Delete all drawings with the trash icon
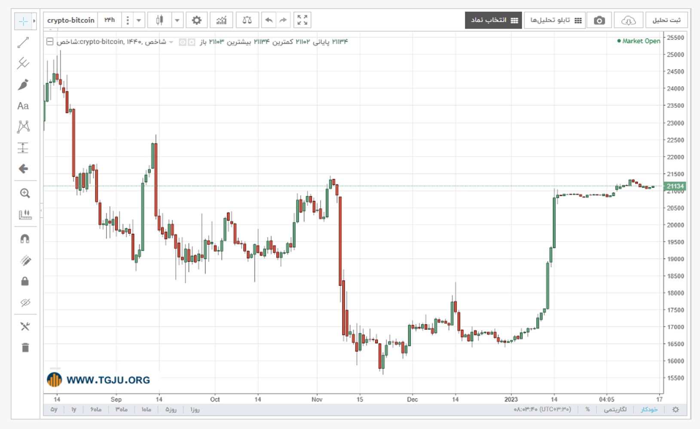Viewport: 700px width, 429px height. point(25,347)
